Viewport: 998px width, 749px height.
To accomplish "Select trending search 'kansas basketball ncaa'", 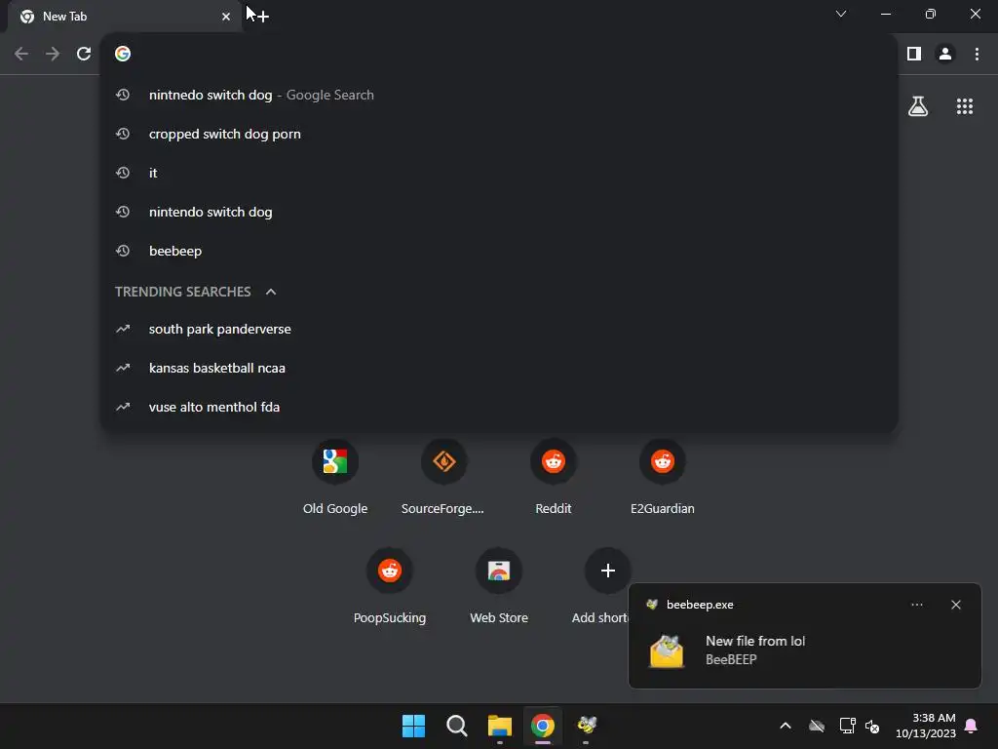I will (x=499, y=368).
